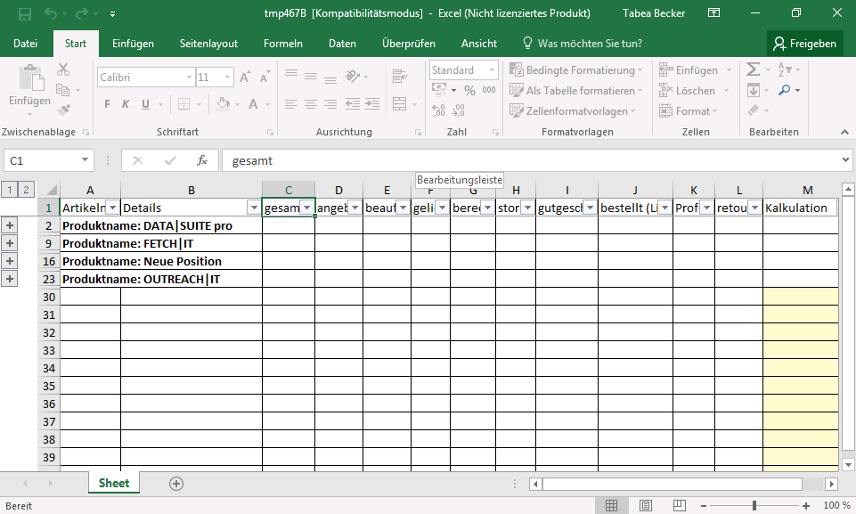Click the AutoSum sigma icon
856x514 pixels.
pos(754,69)
